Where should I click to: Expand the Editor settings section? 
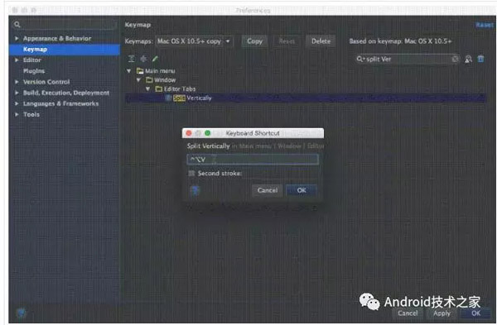tap(17, 60)
